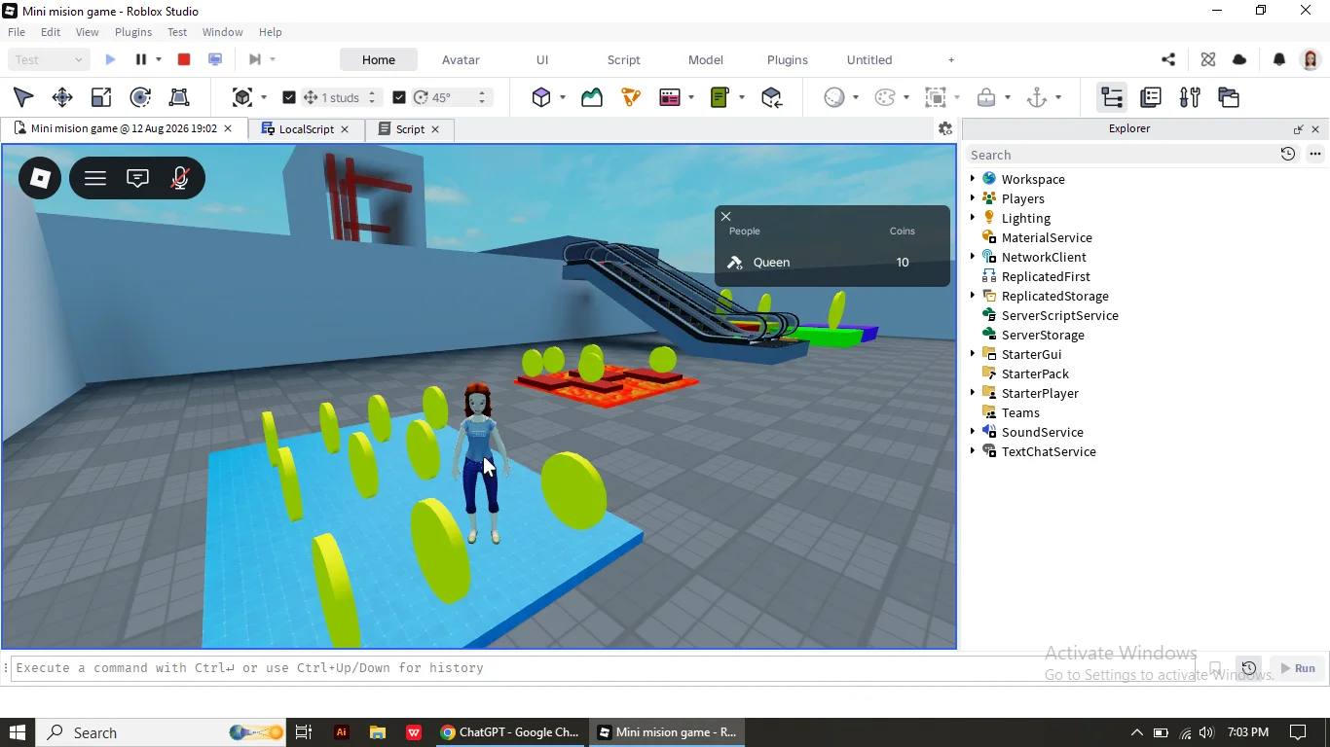This screenshot has width=1330, height=747.
Task: Open the Window menu
Action: (x=223, y=32)
